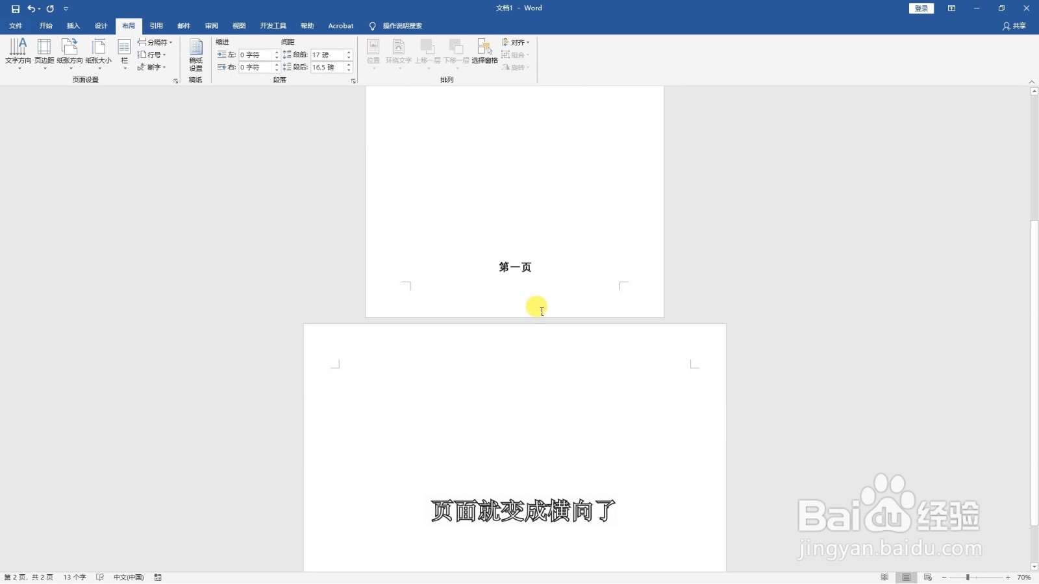Image resolution: width=1039 pixels, height=584 pixels.
Task: Switch to the References (引用) tab
Action: pyautogui.click(x=156, y=26)
